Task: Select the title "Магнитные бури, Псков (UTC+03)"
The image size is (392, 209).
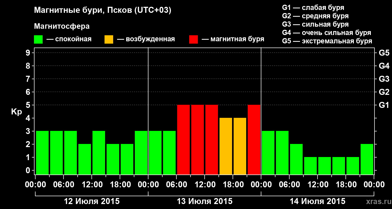Action: click(103, 11)
